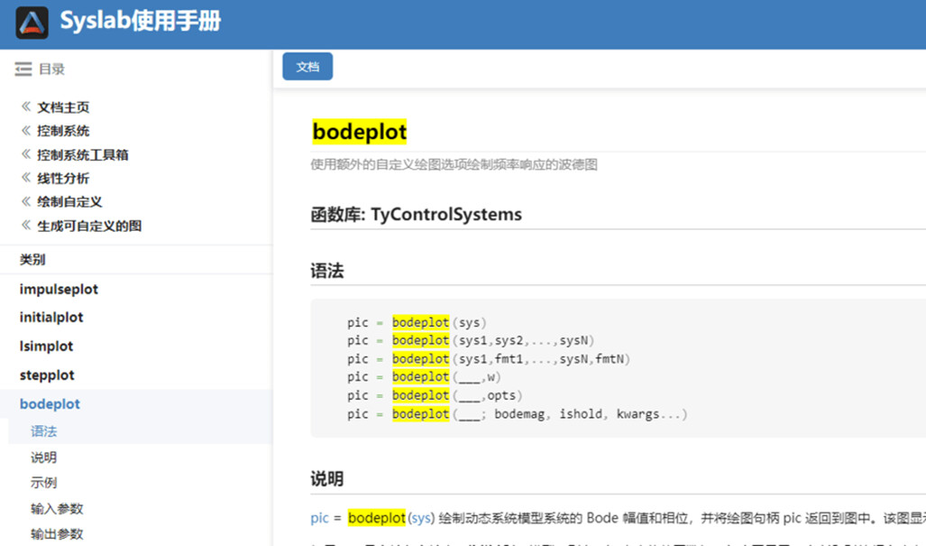Select stepplot in sidebar
This screenshot has height=546, width=926.
(x=47, y=375)
